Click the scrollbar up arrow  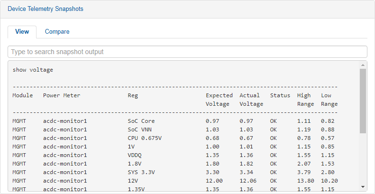(363, 65)
